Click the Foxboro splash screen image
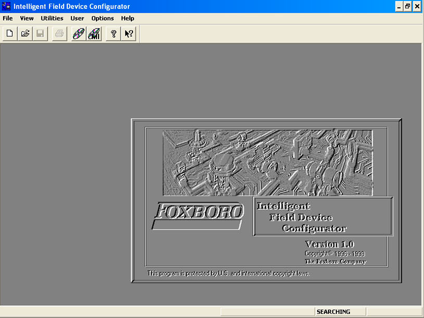424x318 pixels. (x=268, y=163)
